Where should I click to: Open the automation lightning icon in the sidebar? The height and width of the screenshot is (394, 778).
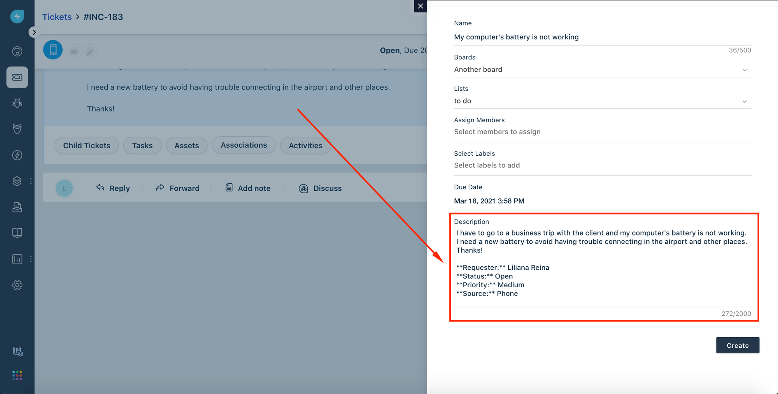pyautogui.click(x=17, y=155)
